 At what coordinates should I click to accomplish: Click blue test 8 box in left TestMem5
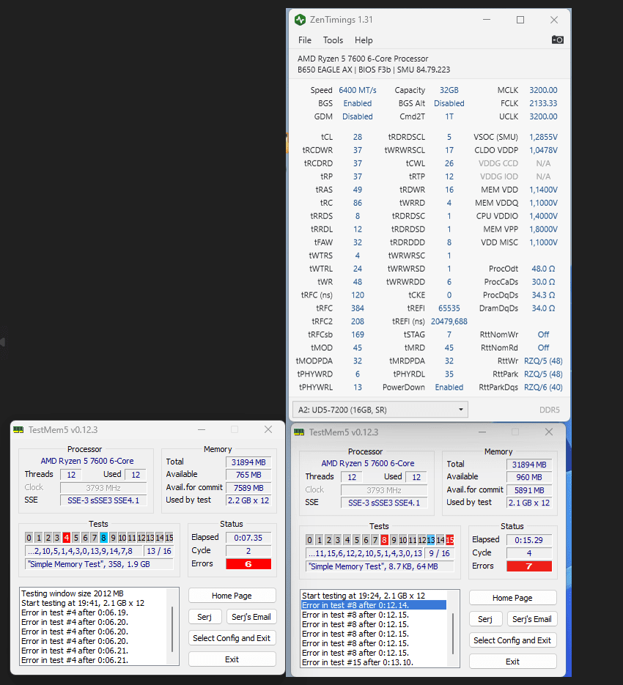(103, 538)
